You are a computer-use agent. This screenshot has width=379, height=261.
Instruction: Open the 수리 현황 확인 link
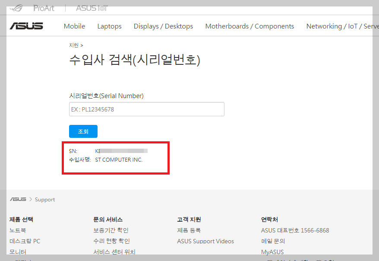(112, 241)
